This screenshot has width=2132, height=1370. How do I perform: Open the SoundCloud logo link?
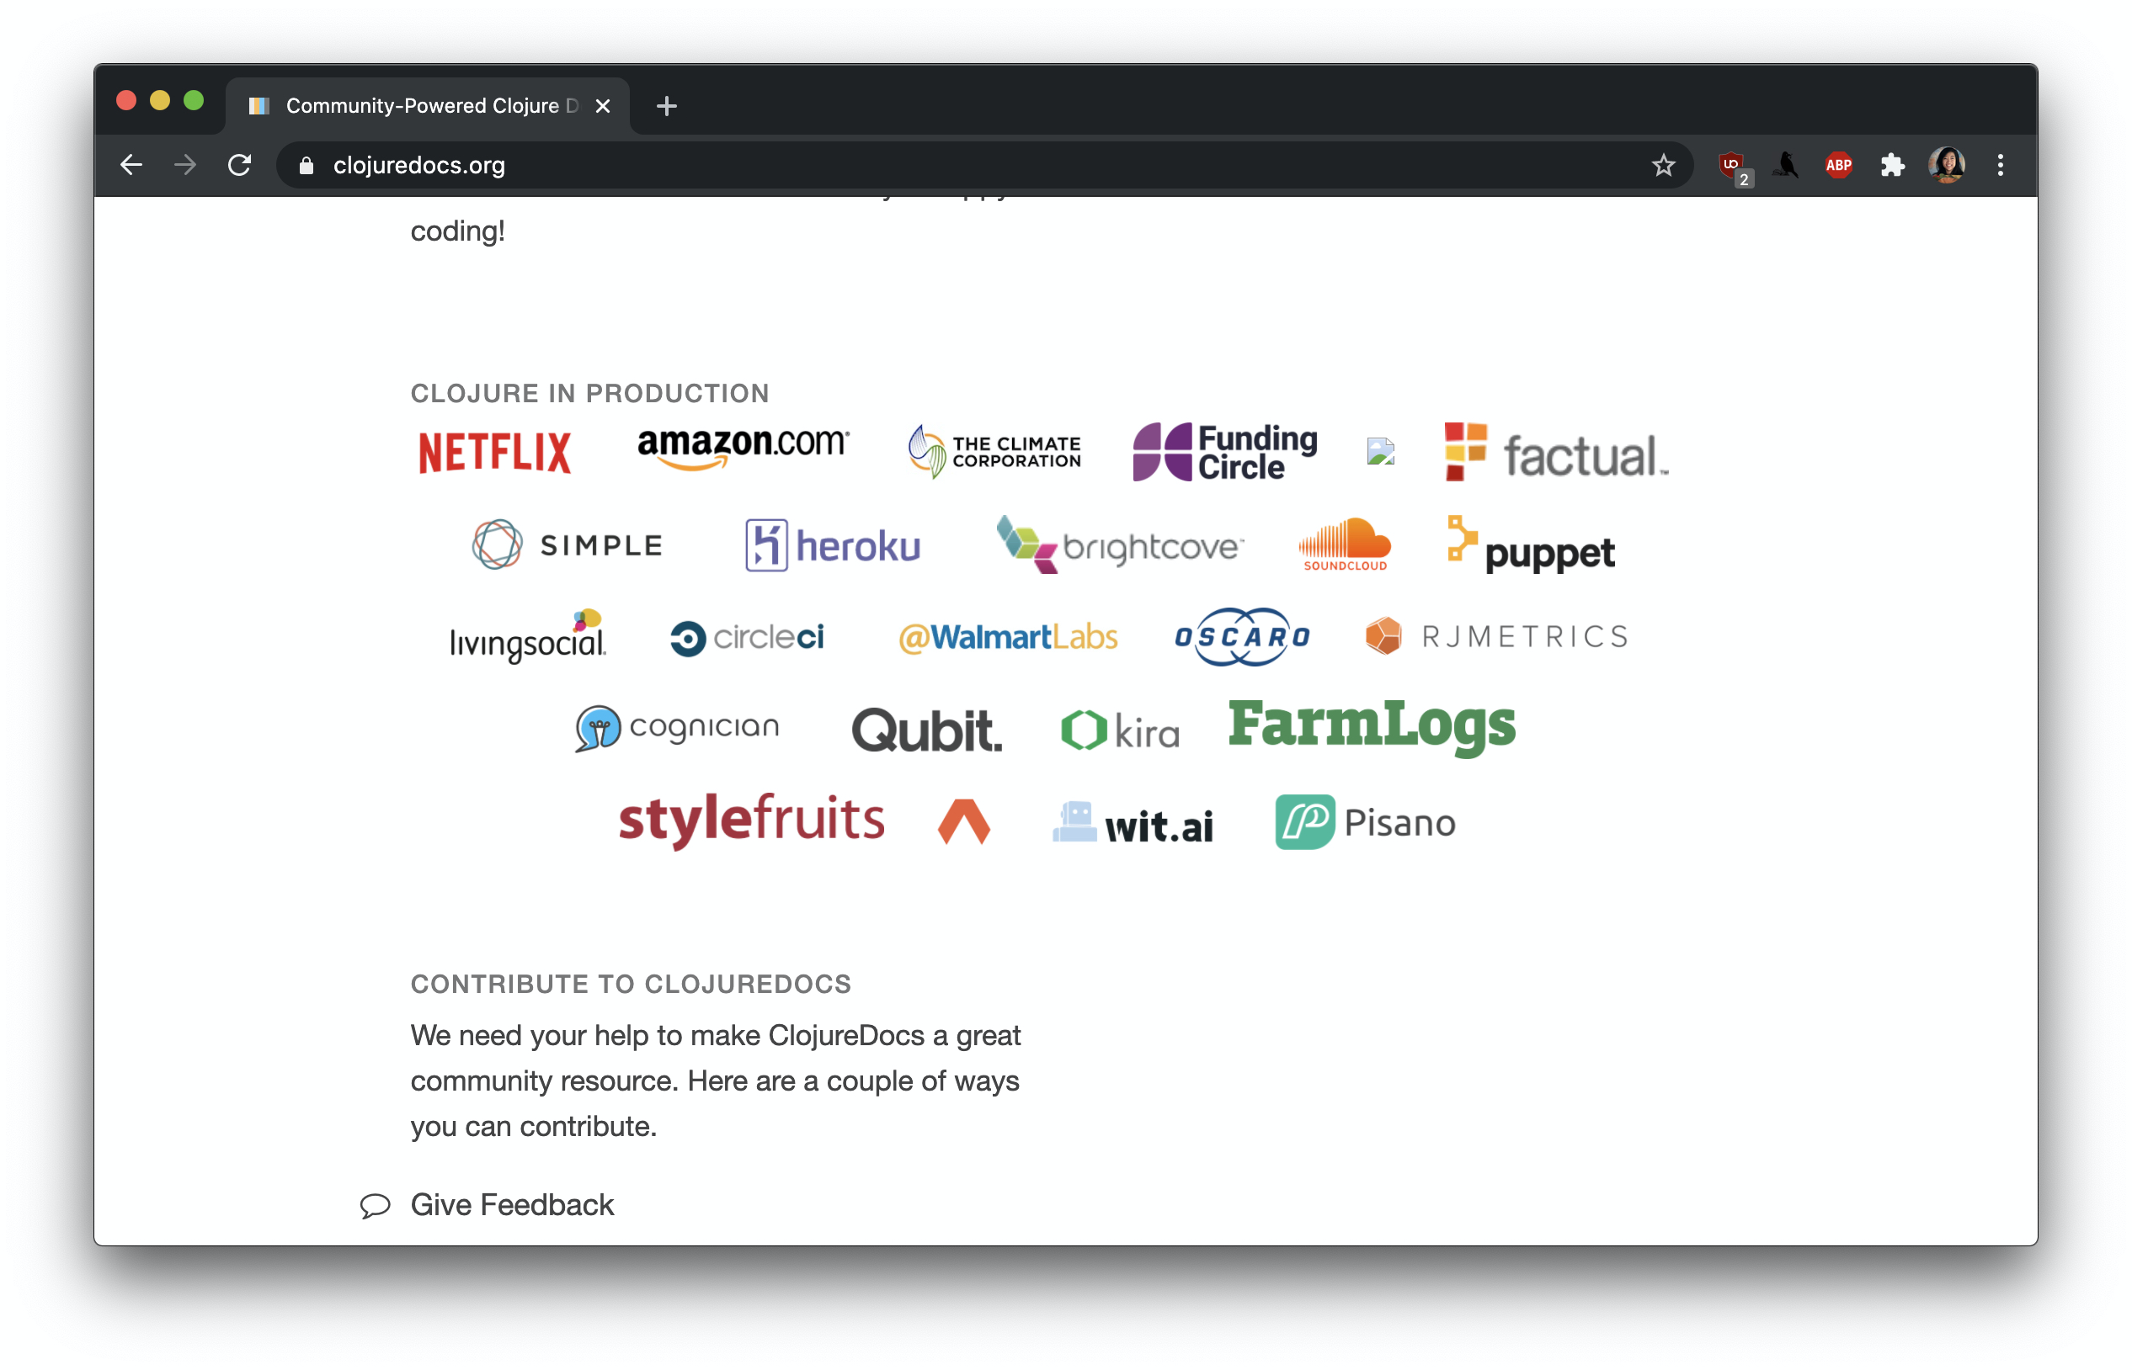pos(1344,545)
